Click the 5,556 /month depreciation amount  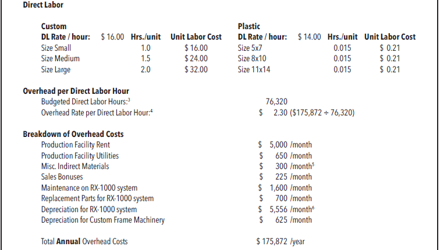[286, 209]
